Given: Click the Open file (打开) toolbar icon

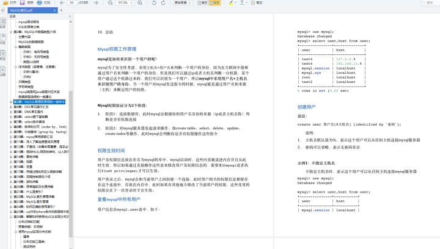Looking at the screenshot, I should point(5,3).
